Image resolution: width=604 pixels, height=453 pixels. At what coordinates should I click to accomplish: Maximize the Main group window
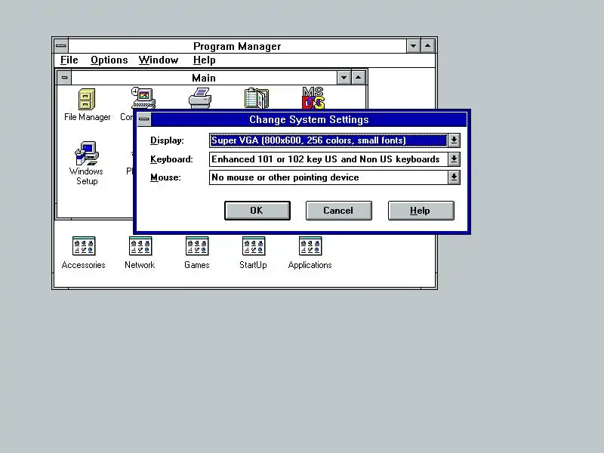tap(358, 78)
